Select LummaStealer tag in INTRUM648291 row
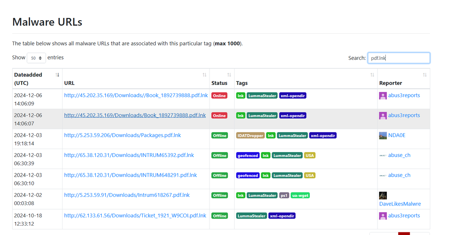Viewport: 449px width, 235px height. (x=287, y=175)
